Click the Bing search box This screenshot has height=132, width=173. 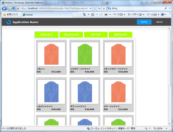coord(136,8)
